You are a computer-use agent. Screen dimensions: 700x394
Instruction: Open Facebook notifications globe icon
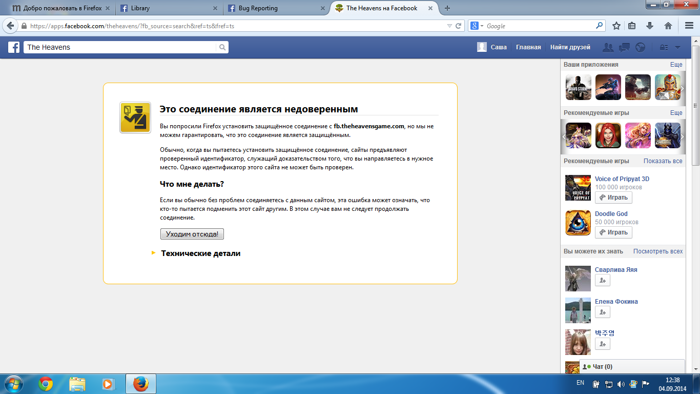[x=640, y=47]
